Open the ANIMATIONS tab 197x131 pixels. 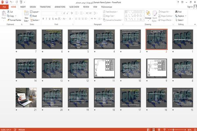[60, 7]
